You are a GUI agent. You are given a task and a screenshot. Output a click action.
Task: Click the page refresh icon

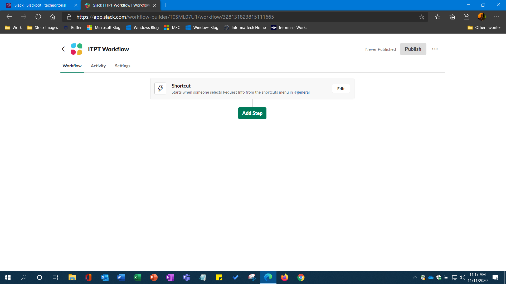pos(38,17)
